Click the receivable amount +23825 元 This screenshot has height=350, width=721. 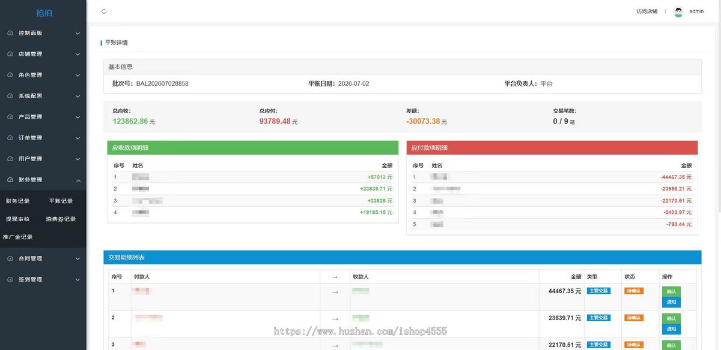(x=380, y=201)
